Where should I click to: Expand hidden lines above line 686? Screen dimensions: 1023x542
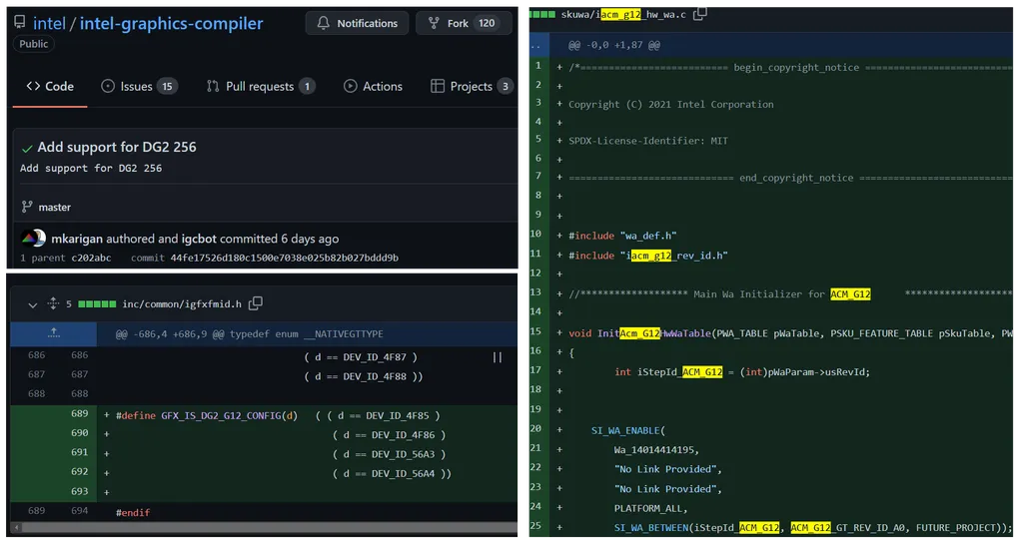(53, 333)
